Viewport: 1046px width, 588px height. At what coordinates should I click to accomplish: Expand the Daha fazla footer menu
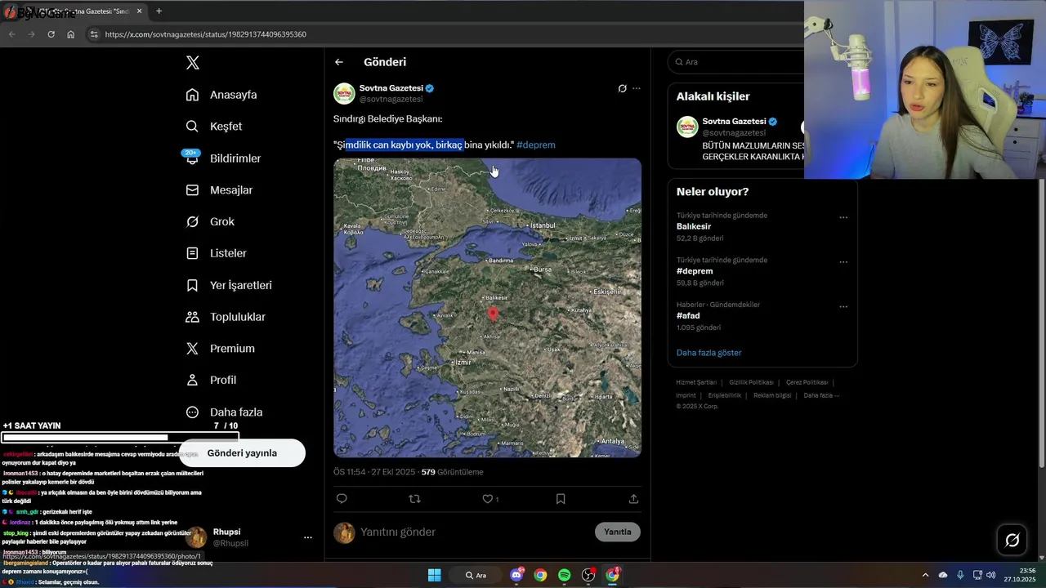point(821,395)
